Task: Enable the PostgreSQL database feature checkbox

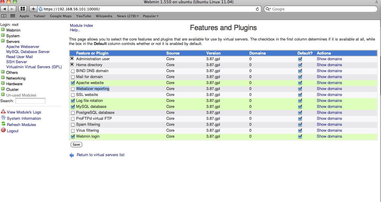Action: pyautogui.click(x=73, y=113)
